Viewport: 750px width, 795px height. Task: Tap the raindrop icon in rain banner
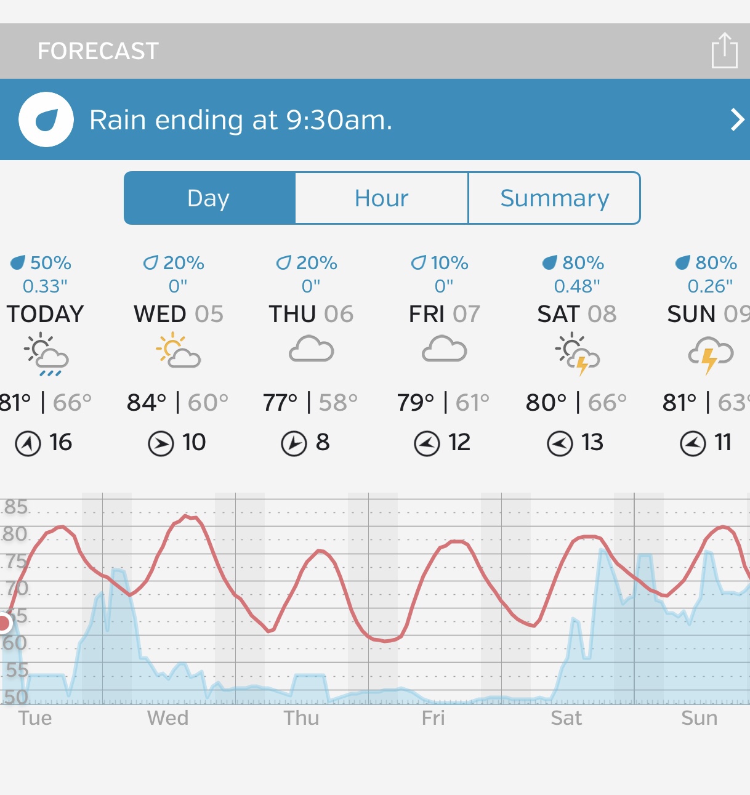[x=46, y=119]
